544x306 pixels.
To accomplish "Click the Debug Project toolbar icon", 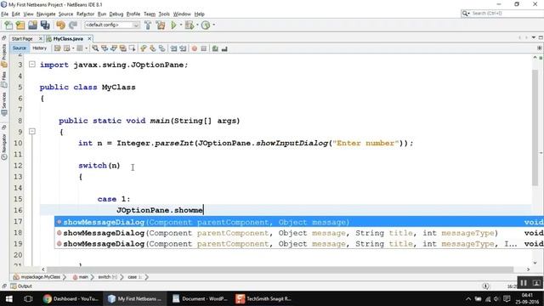I will (x=190, y=25).
